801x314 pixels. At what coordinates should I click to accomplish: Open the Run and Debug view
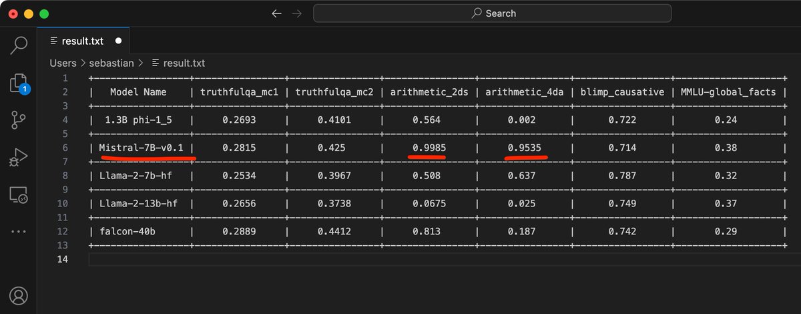pyautogui.click(x=18, y=158)
